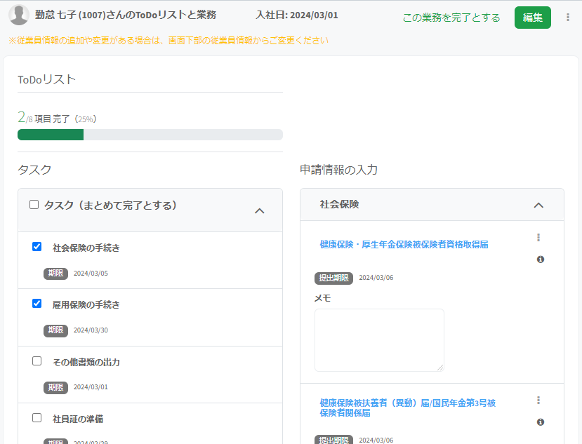Click the メモ label
Image resolution: width=582 pixels, height=444 pixels.
[x=322, y=298]
